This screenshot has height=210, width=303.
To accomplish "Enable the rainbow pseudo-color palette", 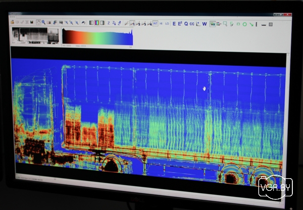I will click(96, 23).
